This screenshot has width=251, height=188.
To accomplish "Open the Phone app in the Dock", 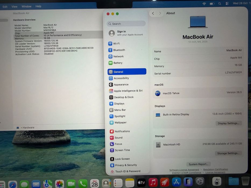I will [83, 183].
